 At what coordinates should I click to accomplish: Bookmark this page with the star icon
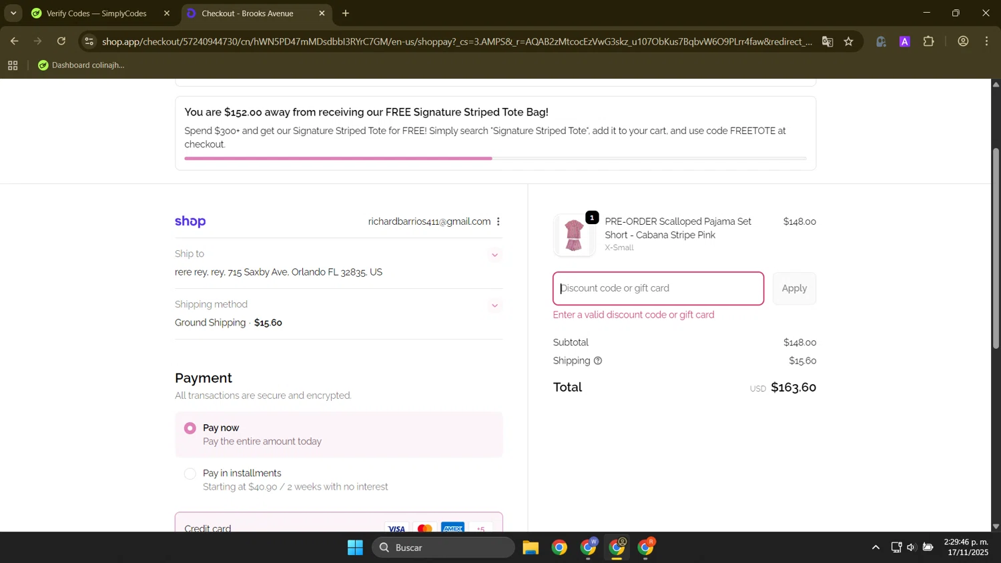849,41
